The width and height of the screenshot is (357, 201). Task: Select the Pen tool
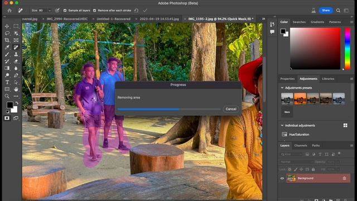16,75
